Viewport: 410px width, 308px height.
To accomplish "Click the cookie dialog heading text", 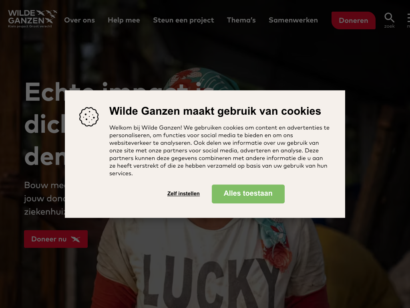I will coord(215,111).
